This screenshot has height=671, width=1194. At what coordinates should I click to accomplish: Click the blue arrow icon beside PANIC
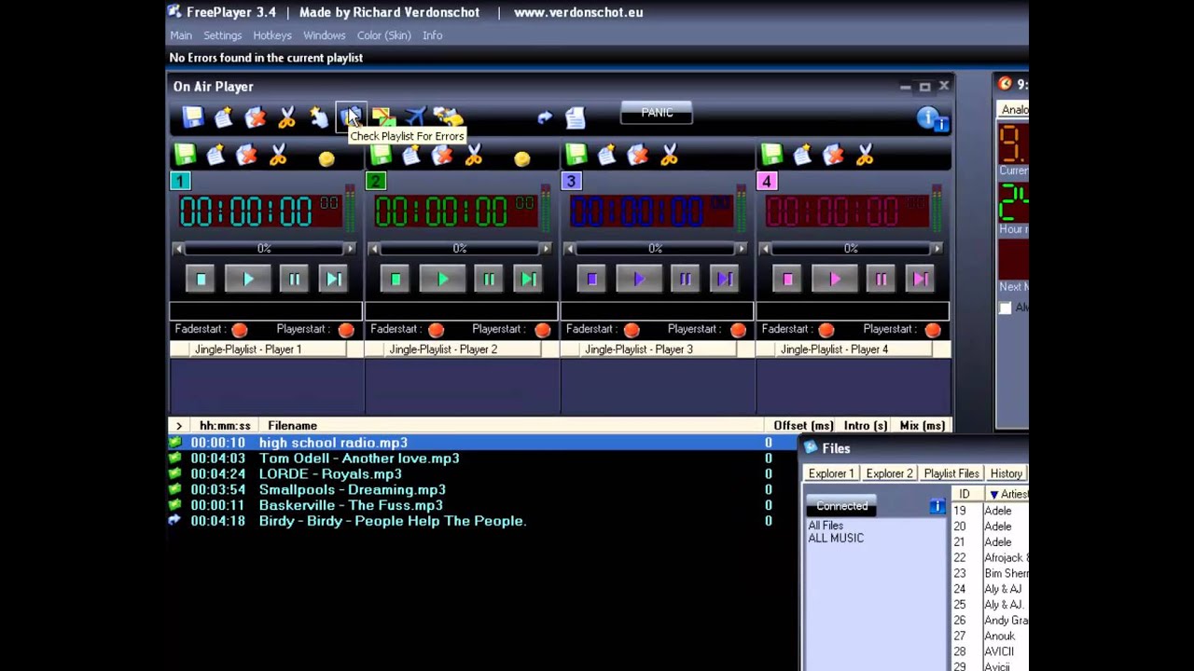545,117
